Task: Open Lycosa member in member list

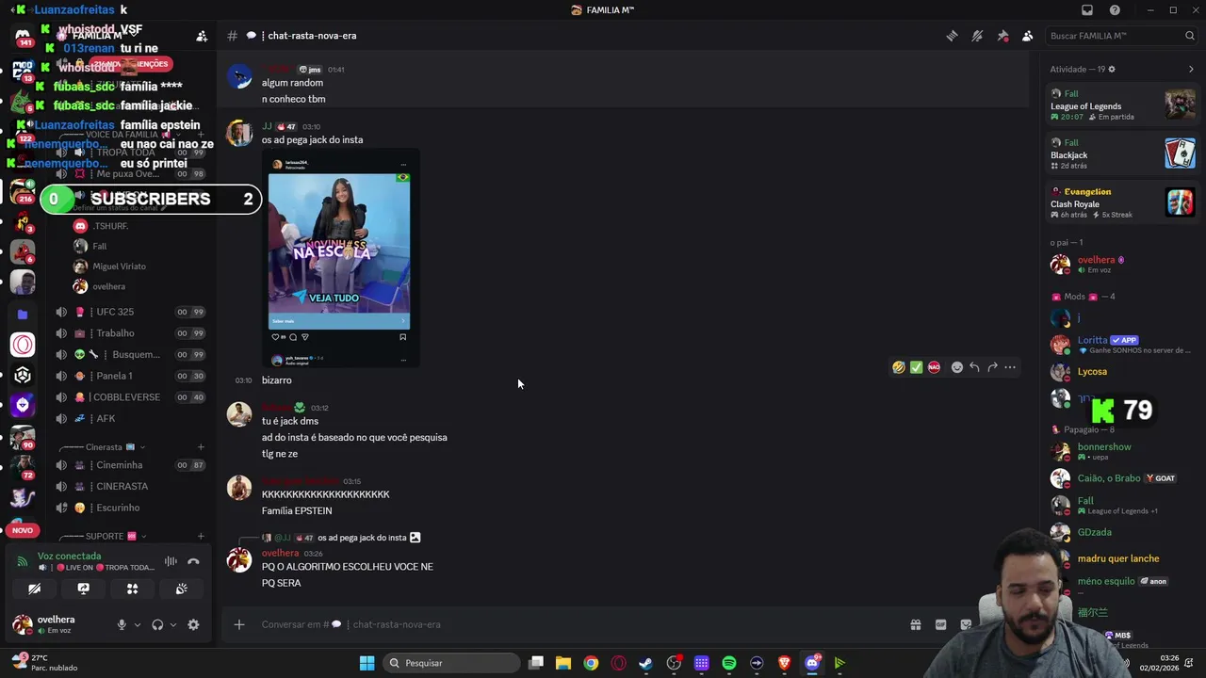Action: (1123, 372)
